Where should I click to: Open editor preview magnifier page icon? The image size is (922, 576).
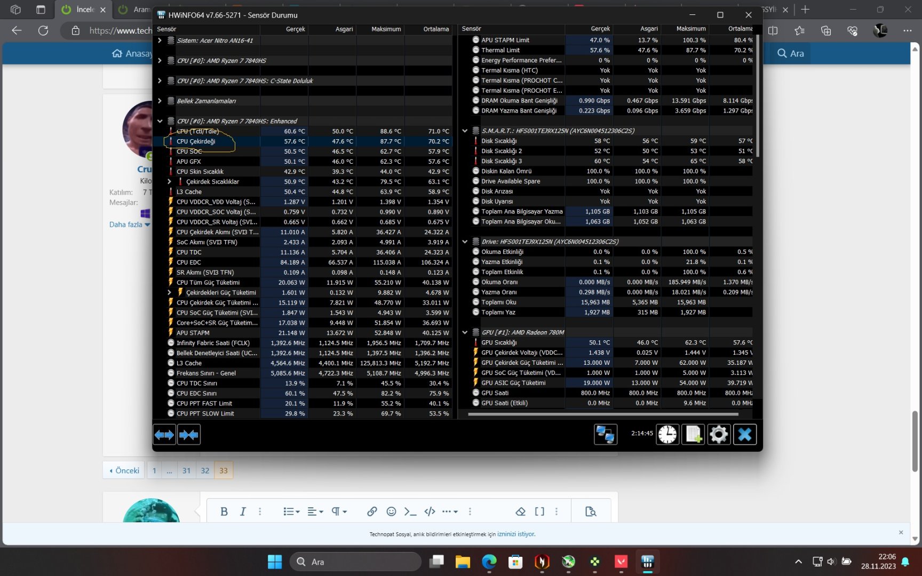[591, 511]
